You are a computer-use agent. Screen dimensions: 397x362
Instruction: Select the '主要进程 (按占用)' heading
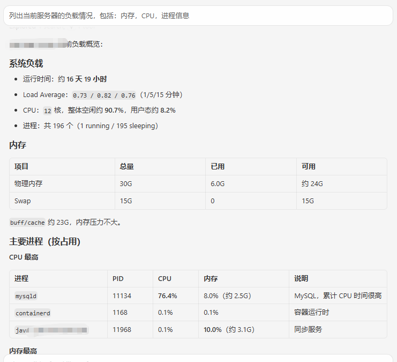tap(45, 241)
